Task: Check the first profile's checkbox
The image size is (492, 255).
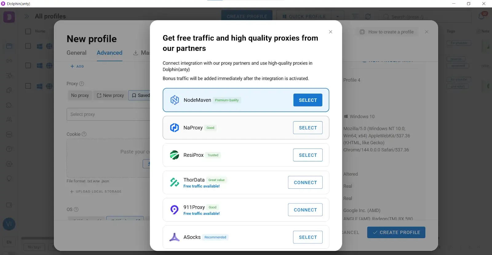Action: tap(28, 46)
